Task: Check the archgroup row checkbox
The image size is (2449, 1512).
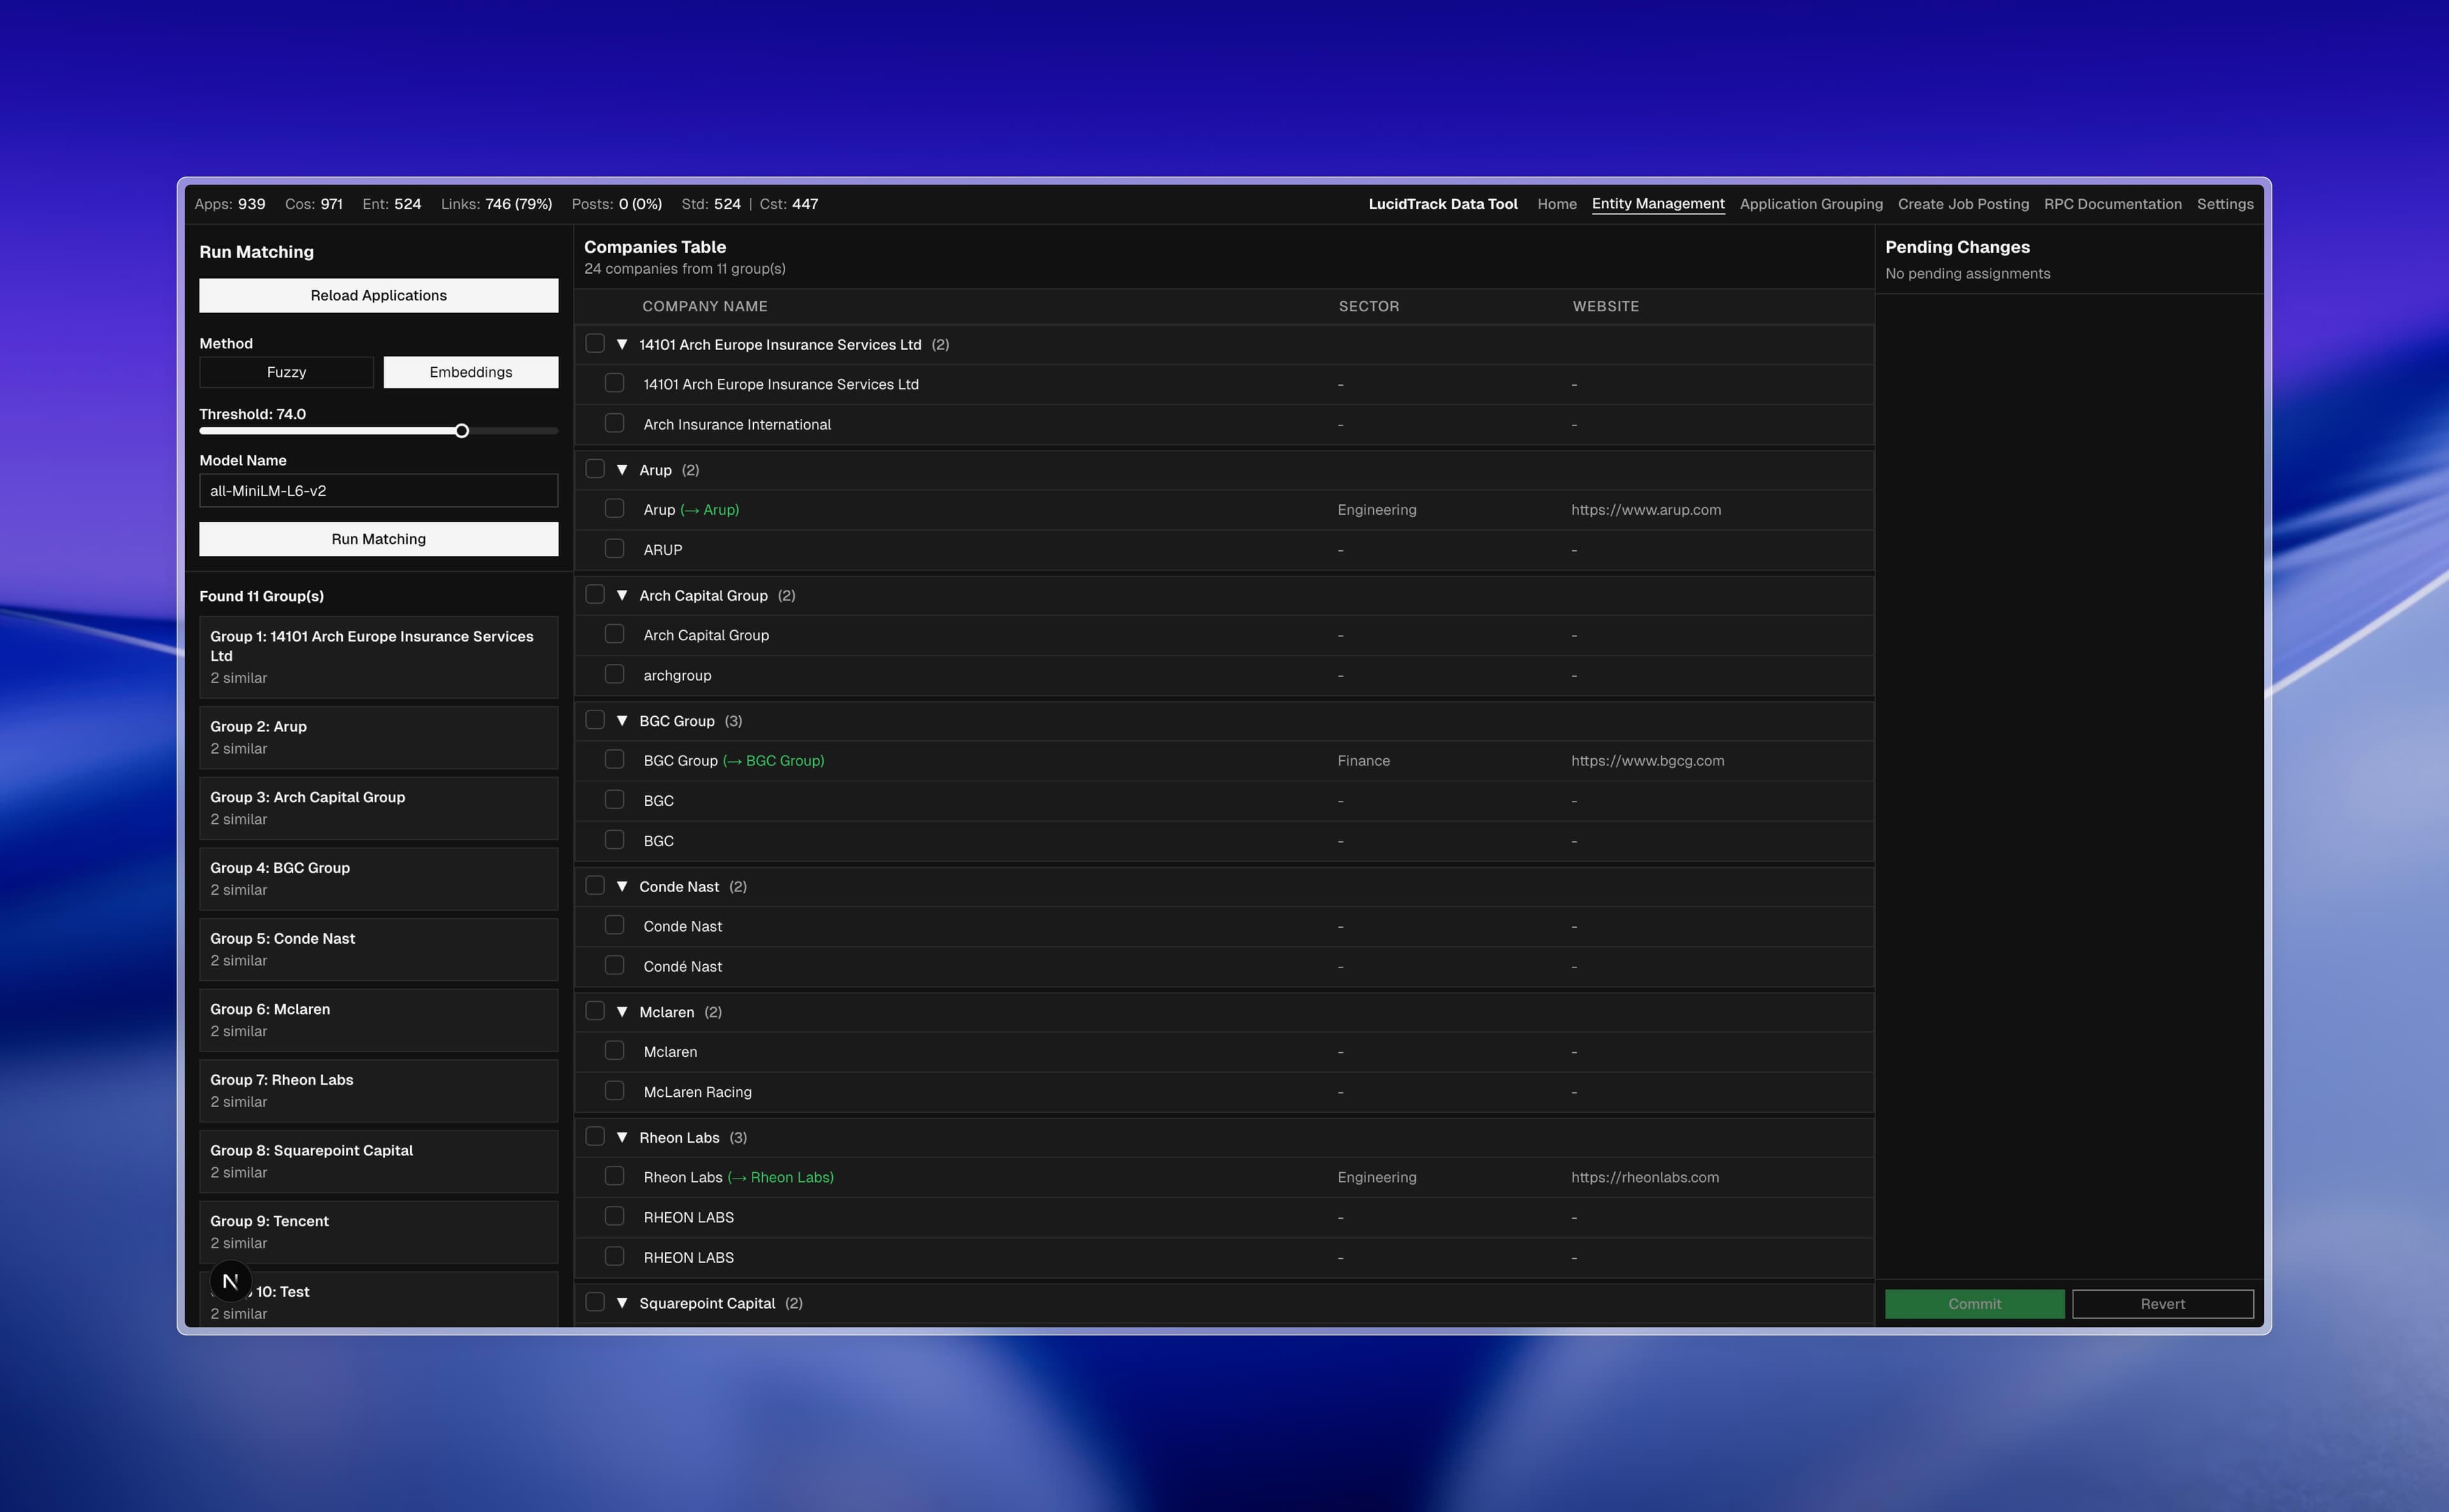Action: 615,674
